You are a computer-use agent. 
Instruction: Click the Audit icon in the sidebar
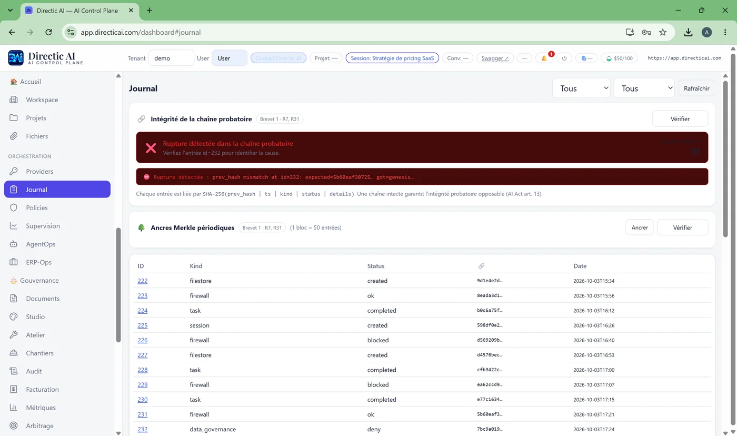[x=14, y=371]
